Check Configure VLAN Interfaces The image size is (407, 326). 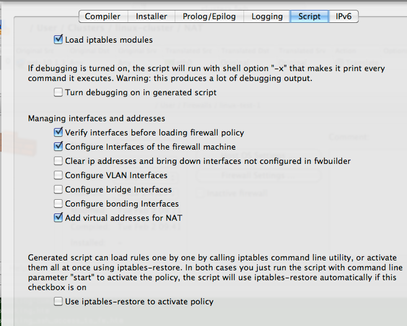point(59,175)
